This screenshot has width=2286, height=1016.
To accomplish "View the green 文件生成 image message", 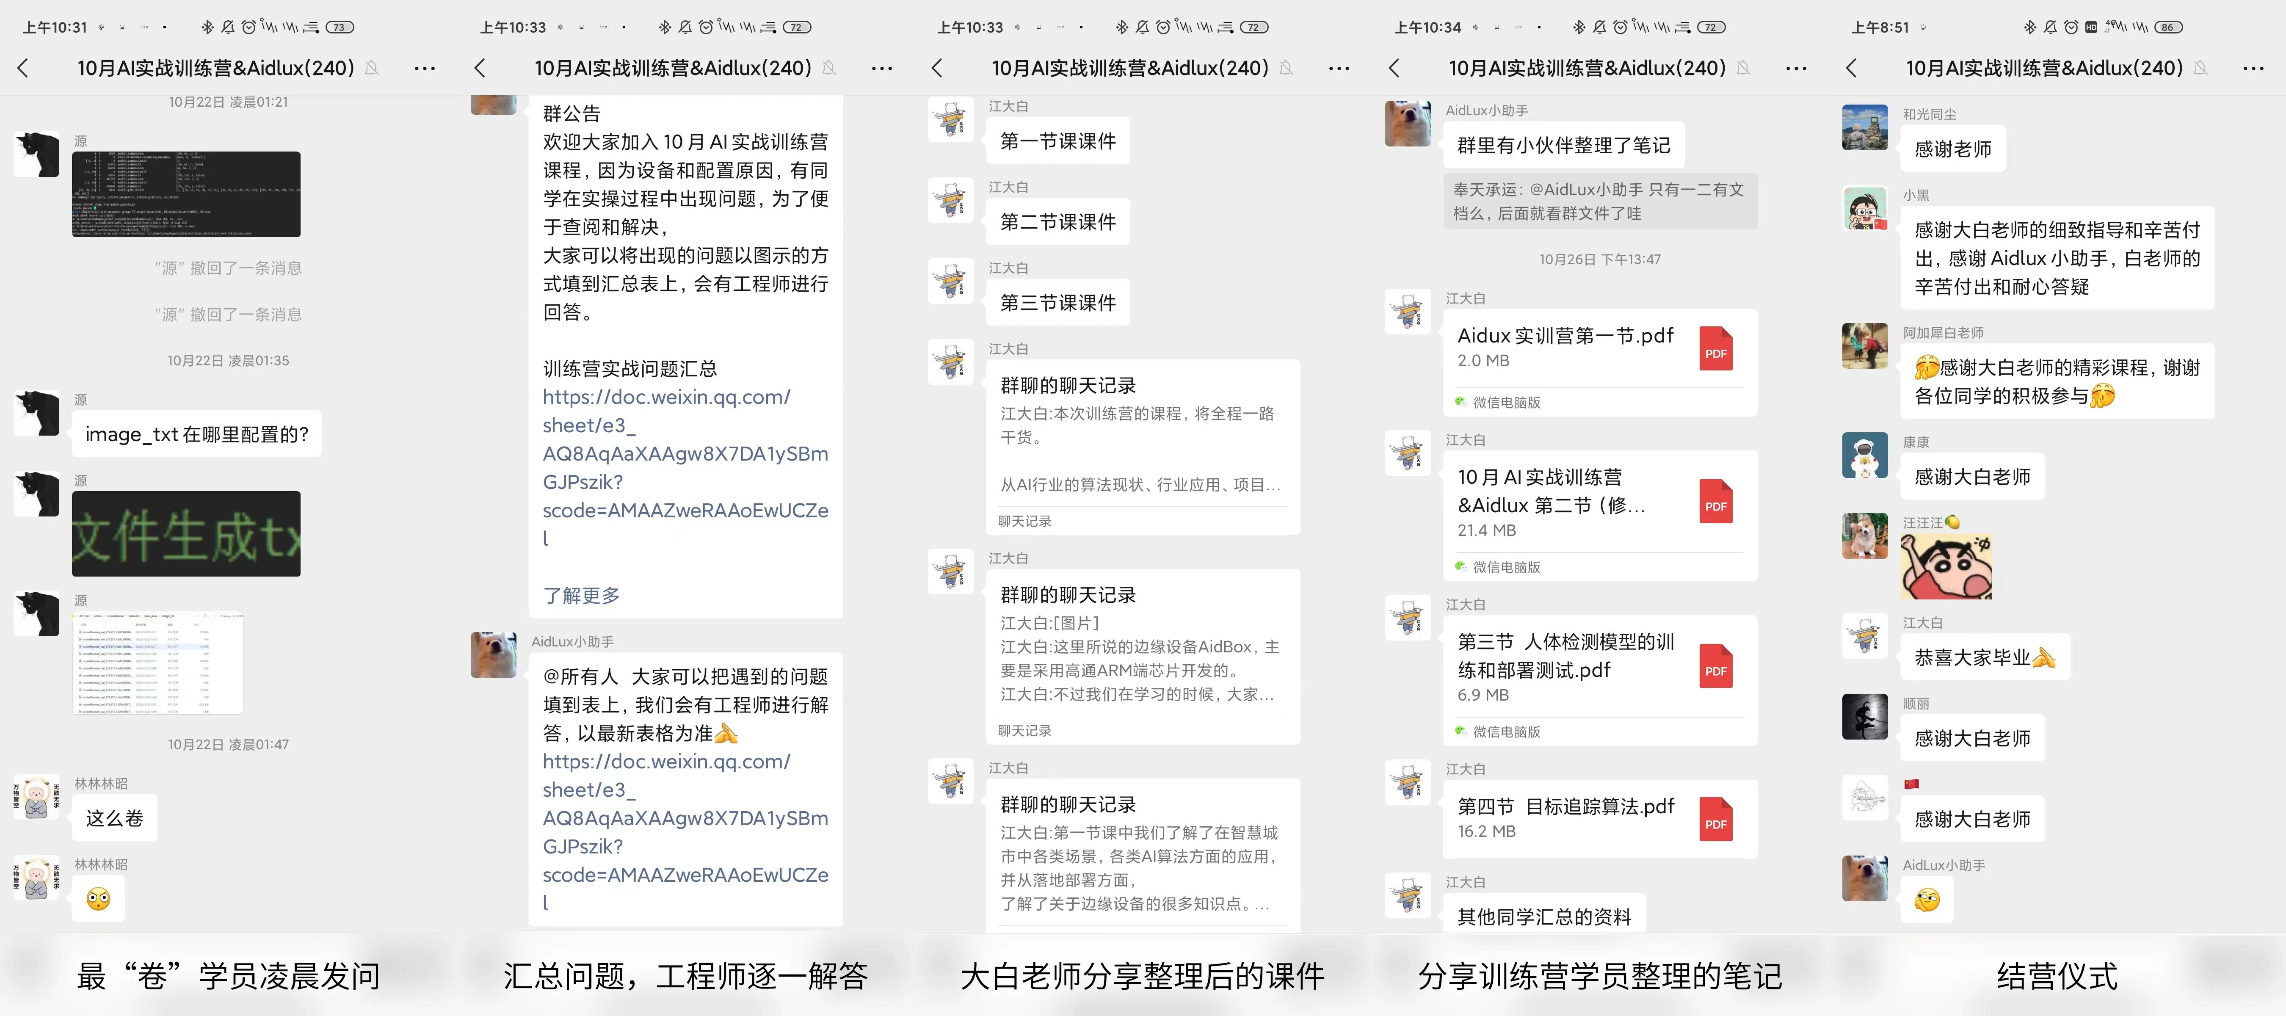I will pyautogui.click(x=186, y=534).
